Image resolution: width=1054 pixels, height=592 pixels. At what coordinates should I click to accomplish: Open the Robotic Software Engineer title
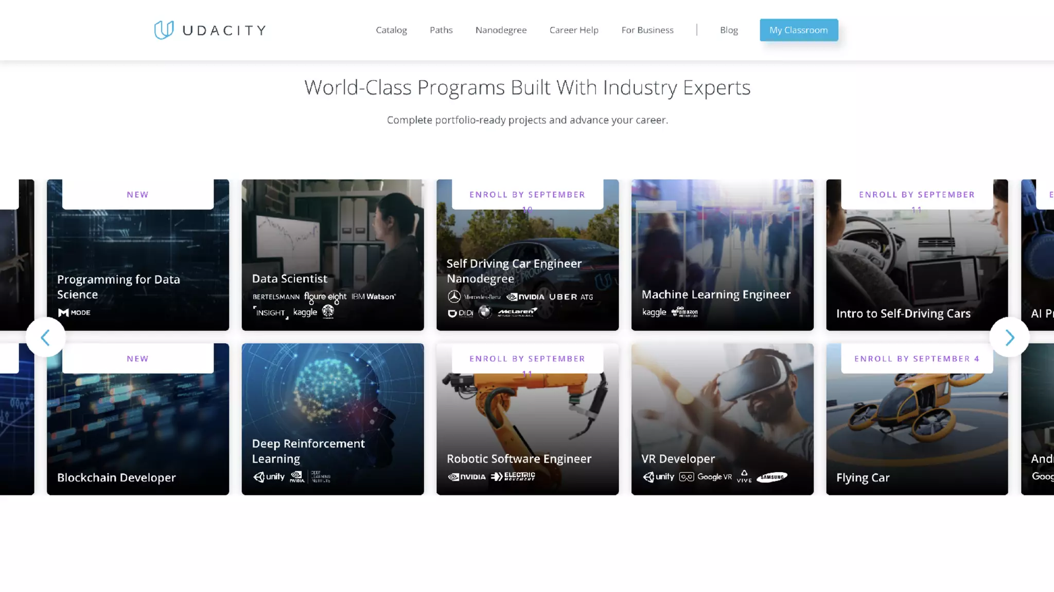(519, 458)
